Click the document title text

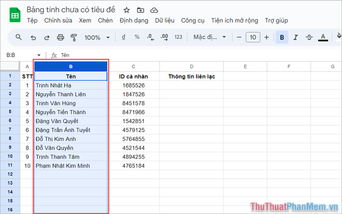tap(71, 10)
